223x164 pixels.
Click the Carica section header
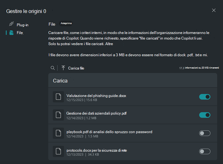tap(60, 81)
